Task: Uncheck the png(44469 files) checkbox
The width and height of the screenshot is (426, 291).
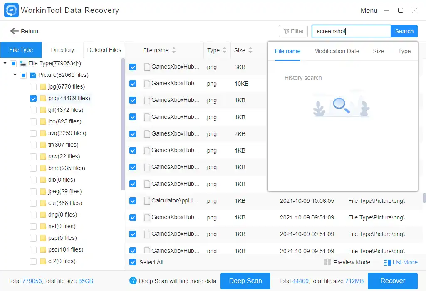Action: [33, 99]
